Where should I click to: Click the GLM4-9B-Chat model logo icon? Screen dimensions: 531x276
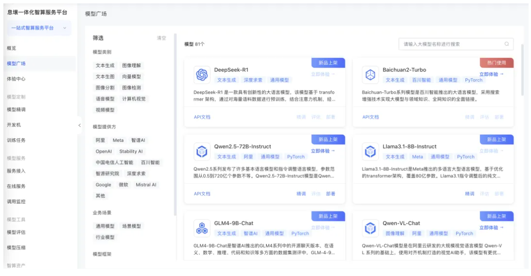pos(202,228)
